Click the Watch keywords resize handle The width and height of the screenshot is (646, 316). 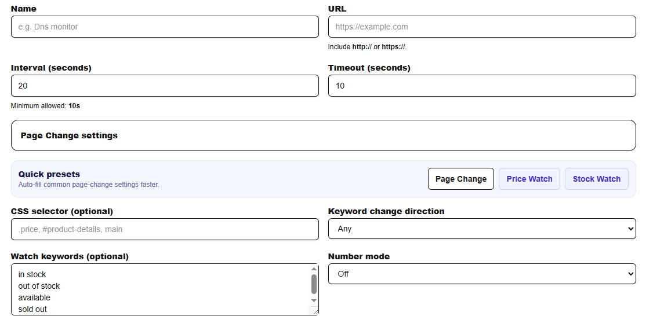pyautogui.click(x=315, y=311)
